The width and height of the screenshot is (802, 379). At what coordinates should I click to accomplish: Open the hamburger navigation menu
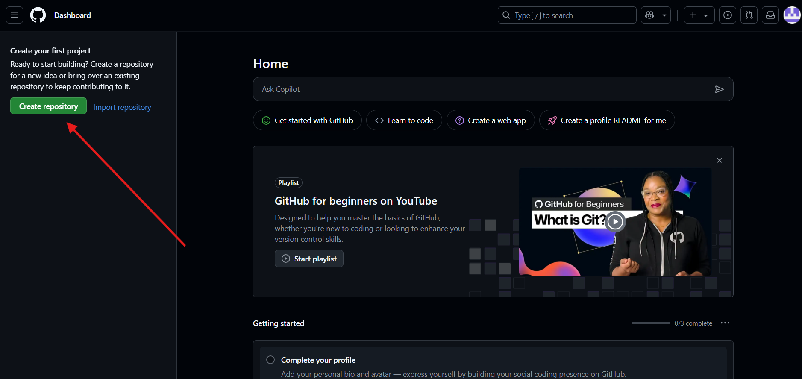click(15, 15)
